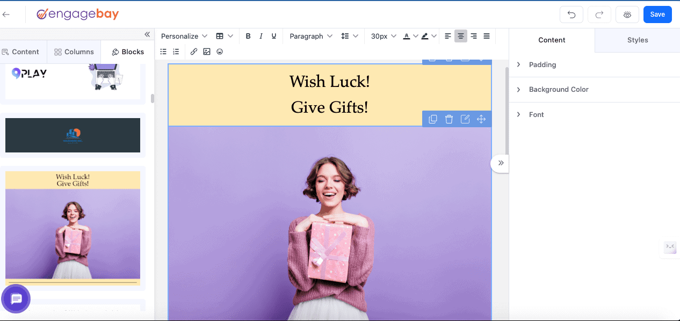680x321 pixels.
Task: Undo the last change
Action: (572, 14)
